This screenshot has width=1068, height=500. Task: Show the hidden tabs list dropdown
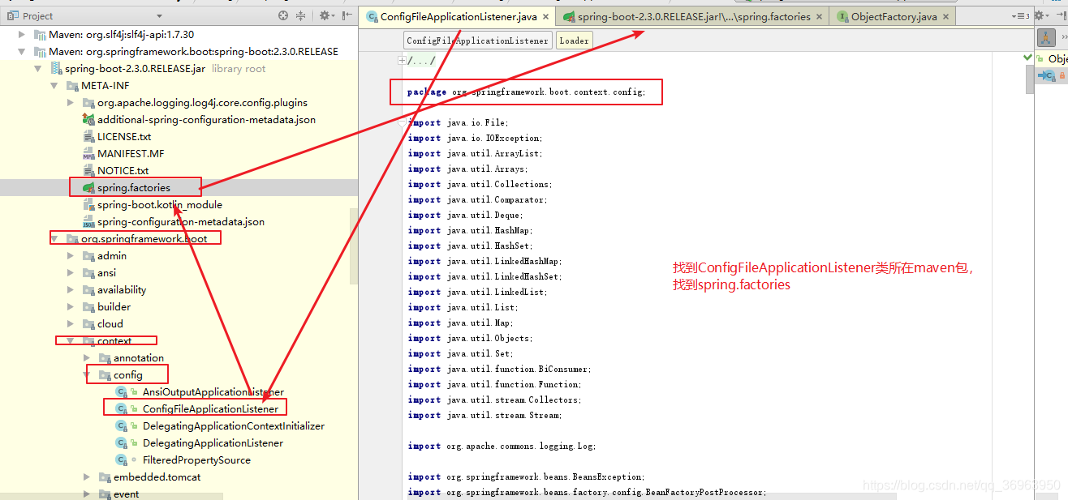coord(1021,16)
